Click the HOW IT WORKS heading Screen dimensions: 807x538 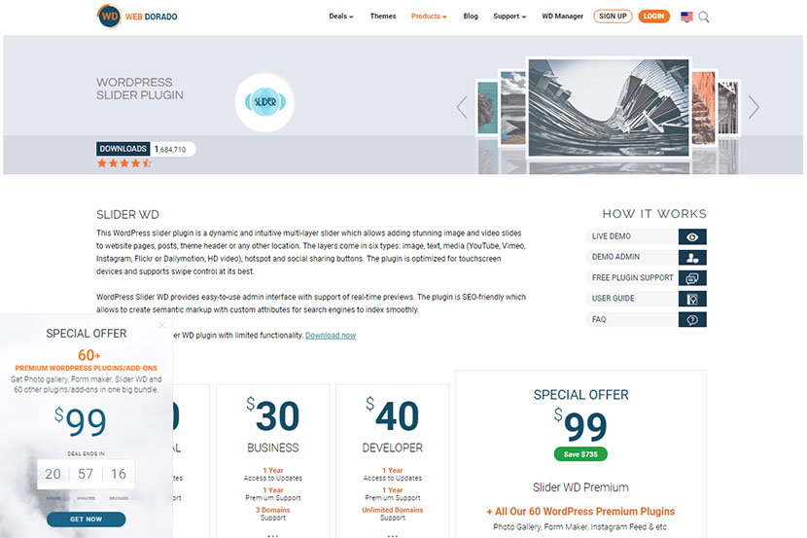[654, 214]
